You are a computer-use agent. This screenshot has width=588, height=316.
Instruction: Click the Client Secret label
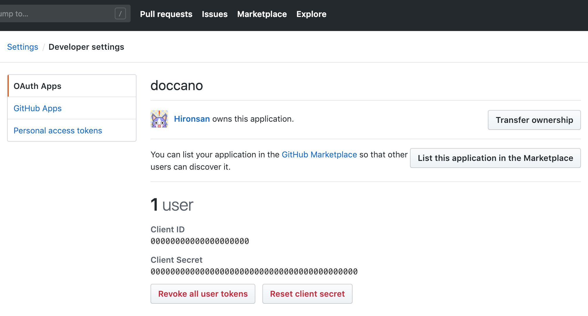pyautogui.click(x=176, y=260)
